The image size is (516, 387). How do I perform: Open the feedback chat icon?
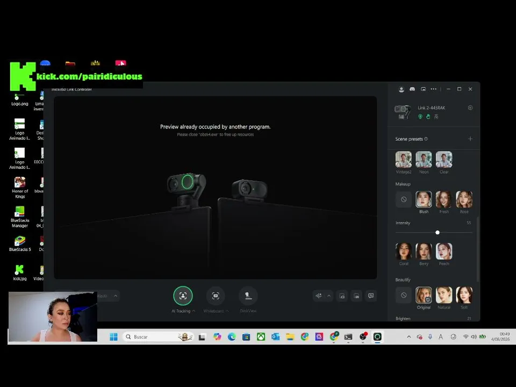click(x=371, y=296)
